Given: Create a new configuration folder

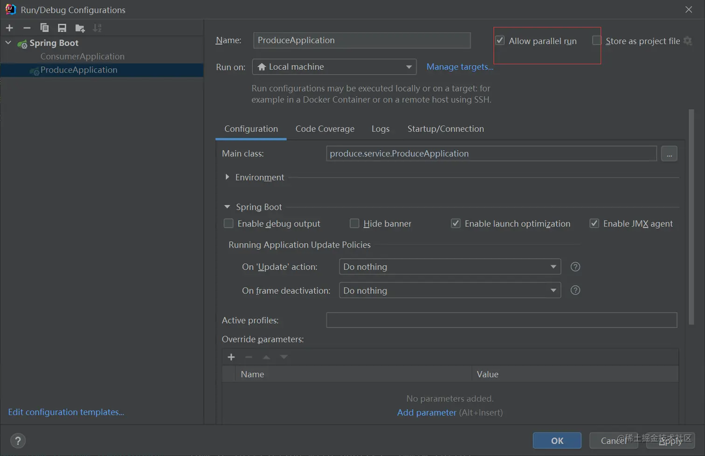Looking at the screenshot, I should point(80,28).
